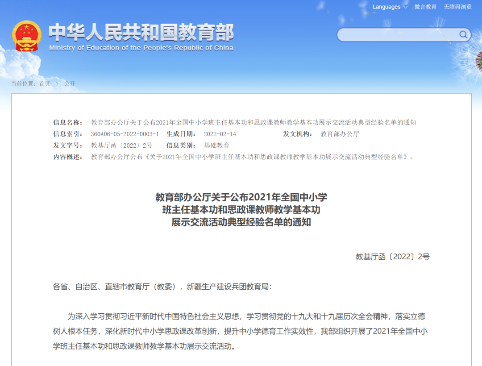Click the 内容概述 summary text

(x=252, y=157)
